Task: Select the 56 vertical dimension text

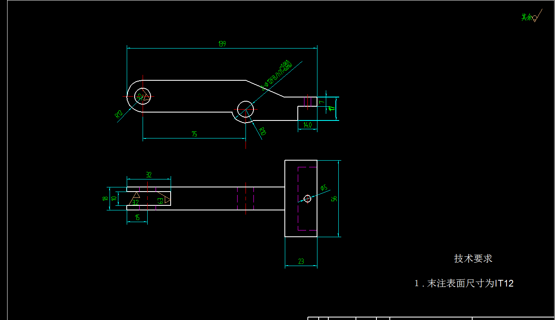Action: point(333,198)
